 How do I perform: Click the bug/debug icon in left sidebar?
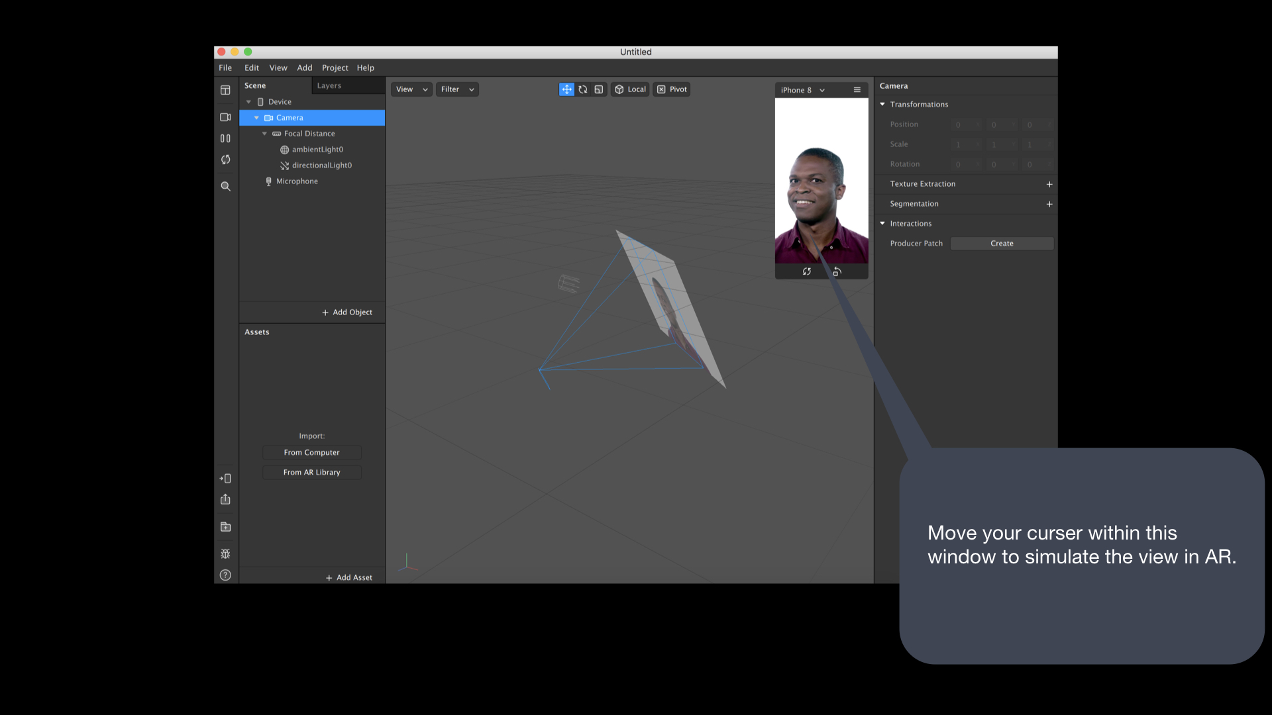tap(225, 553)
